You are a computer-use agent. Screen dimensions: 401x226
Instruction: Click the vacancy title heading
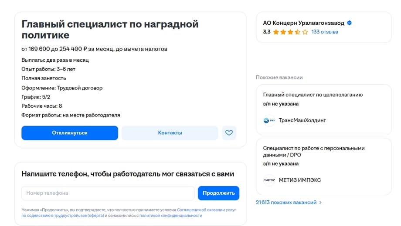110,29
